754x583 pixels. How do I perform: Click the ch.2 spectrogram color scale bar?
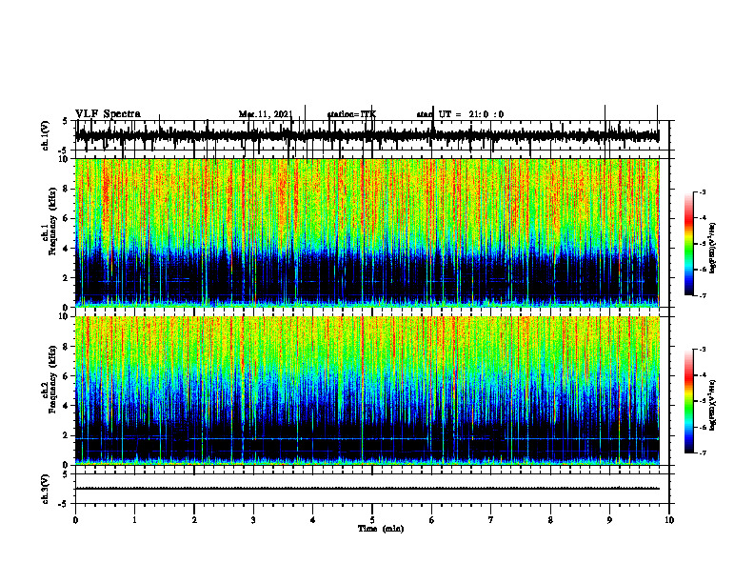click(689, 401)
